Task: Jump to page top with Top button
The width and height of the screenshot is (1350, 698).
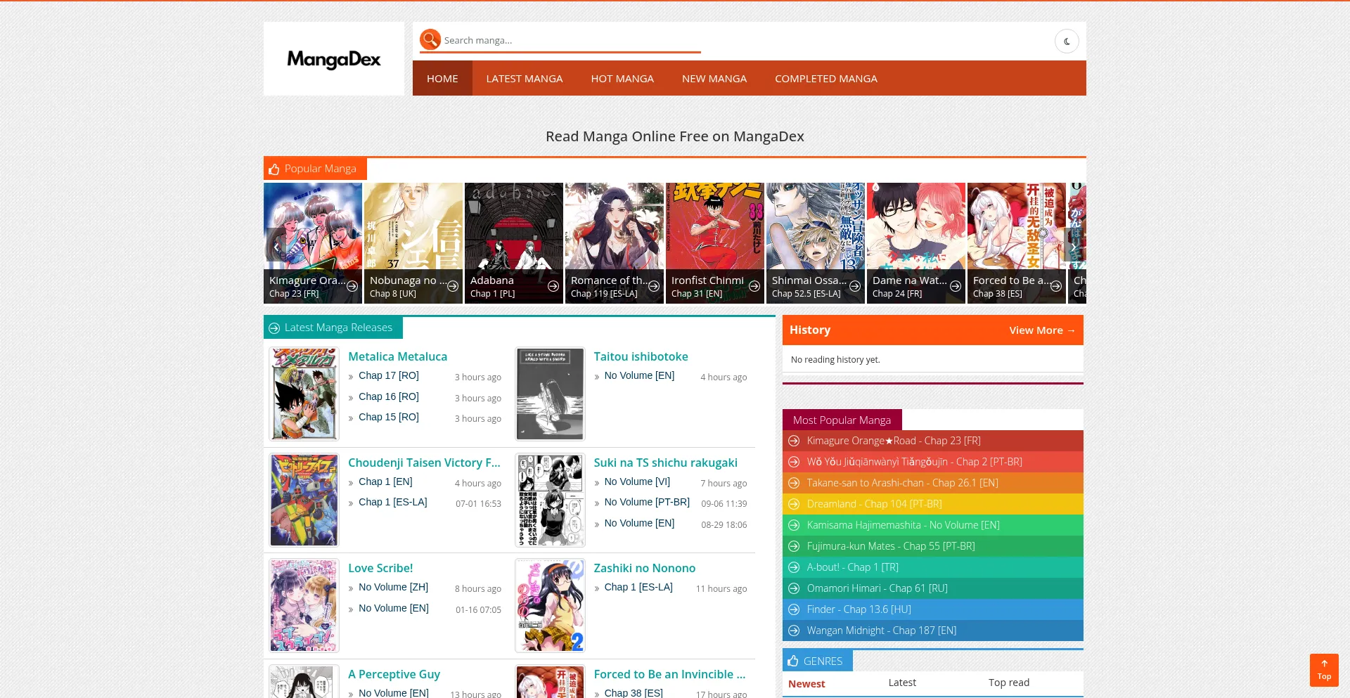Action: pyautogui.click(x=1324, y=670)
